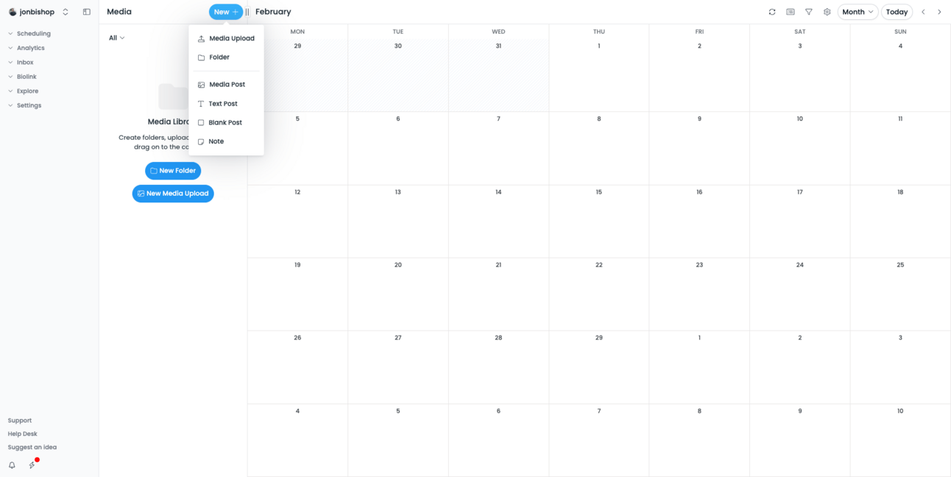Open the Month view dropdown
This screenshot has width=951, height=477.
point(858,12)
